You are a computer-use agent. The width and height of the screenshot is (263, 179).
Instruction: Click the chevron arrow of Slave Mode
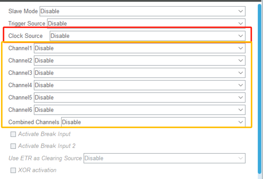coord(241,11)
